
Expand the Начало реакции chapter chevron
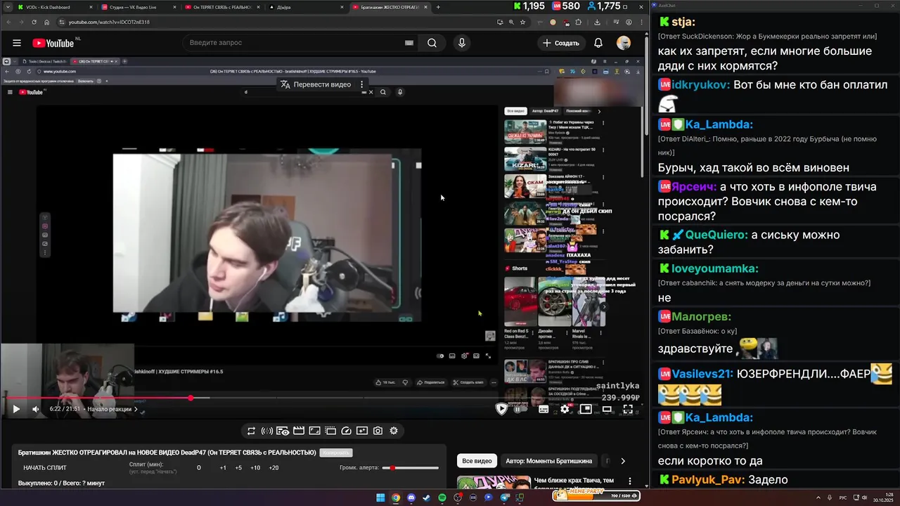[x=136, y=409]
